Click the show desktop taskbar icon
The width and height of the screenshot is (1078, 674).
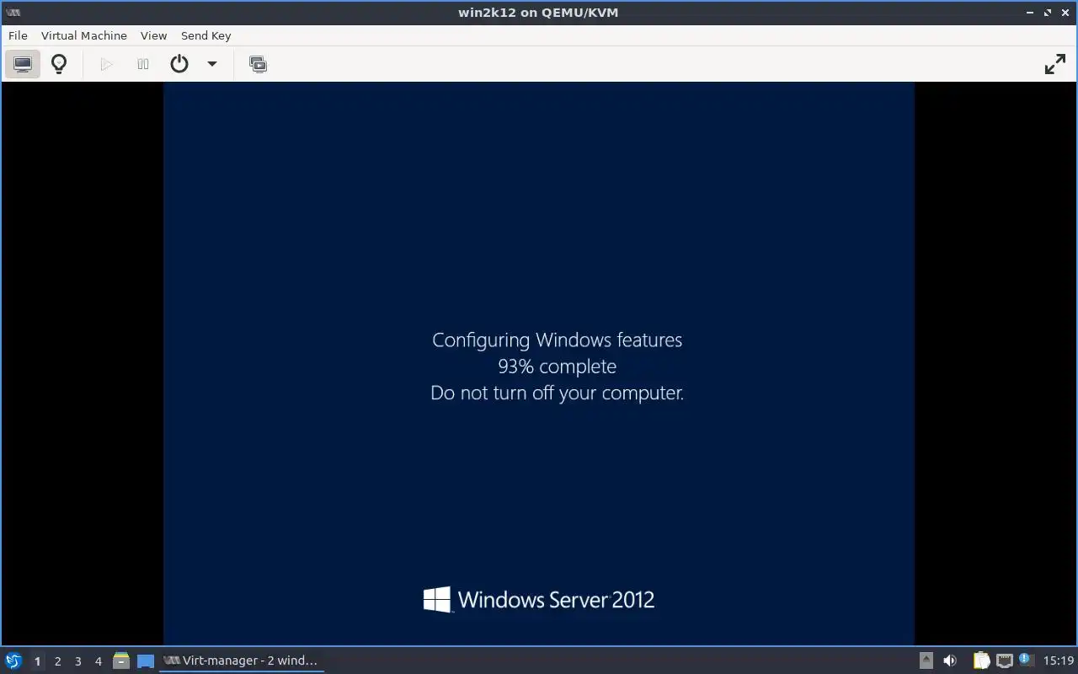(146, 661)
